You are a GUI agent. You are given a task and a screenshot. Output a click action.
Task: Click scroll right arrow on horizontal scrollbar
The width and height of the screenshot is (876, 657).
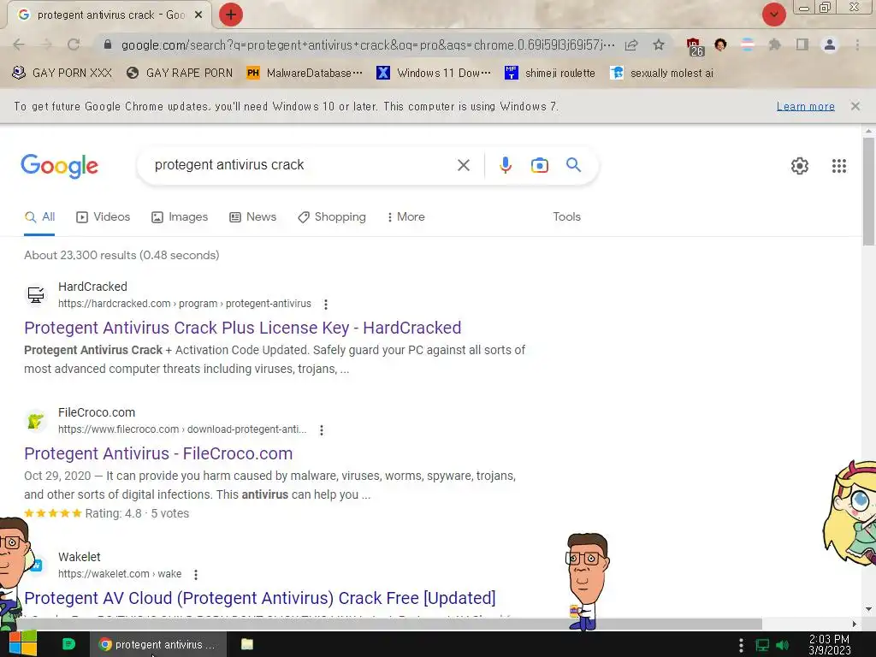point(855,624)
